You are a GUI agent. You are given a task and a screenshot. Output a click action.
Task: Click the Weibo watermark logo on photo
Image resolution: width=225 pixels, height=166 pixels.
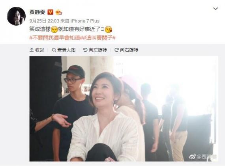[192, 157]
